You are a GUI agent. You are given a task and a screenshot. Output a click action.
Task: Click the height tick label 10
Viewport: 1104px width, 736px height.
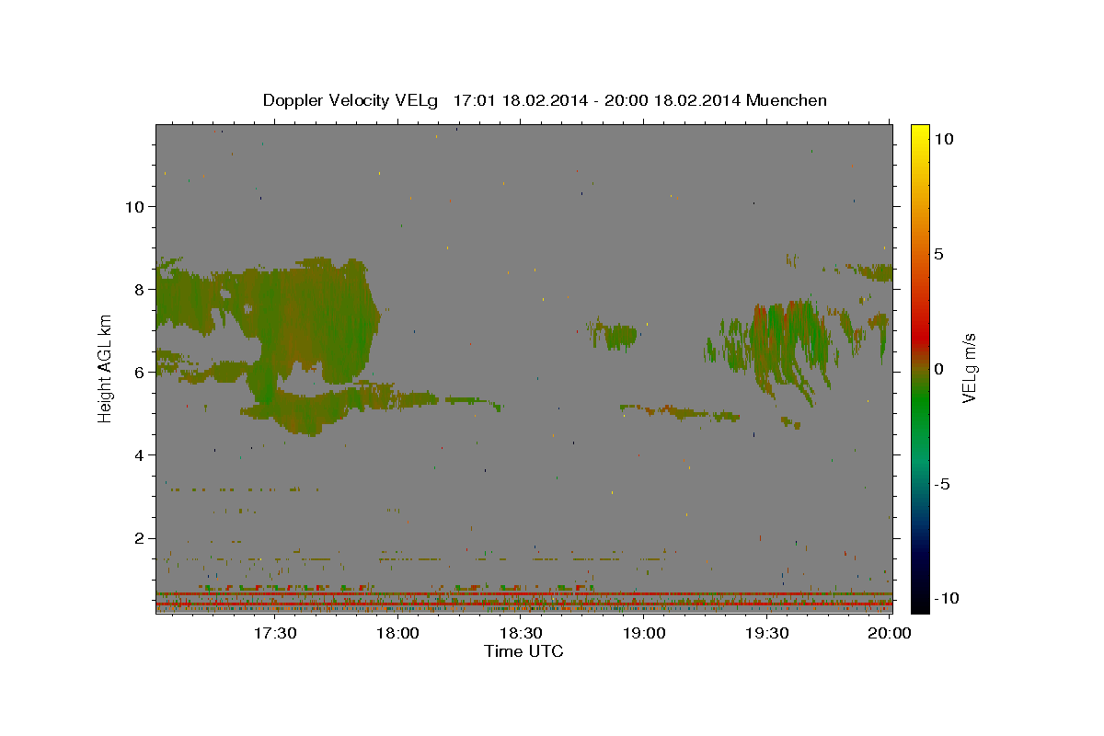135,206
